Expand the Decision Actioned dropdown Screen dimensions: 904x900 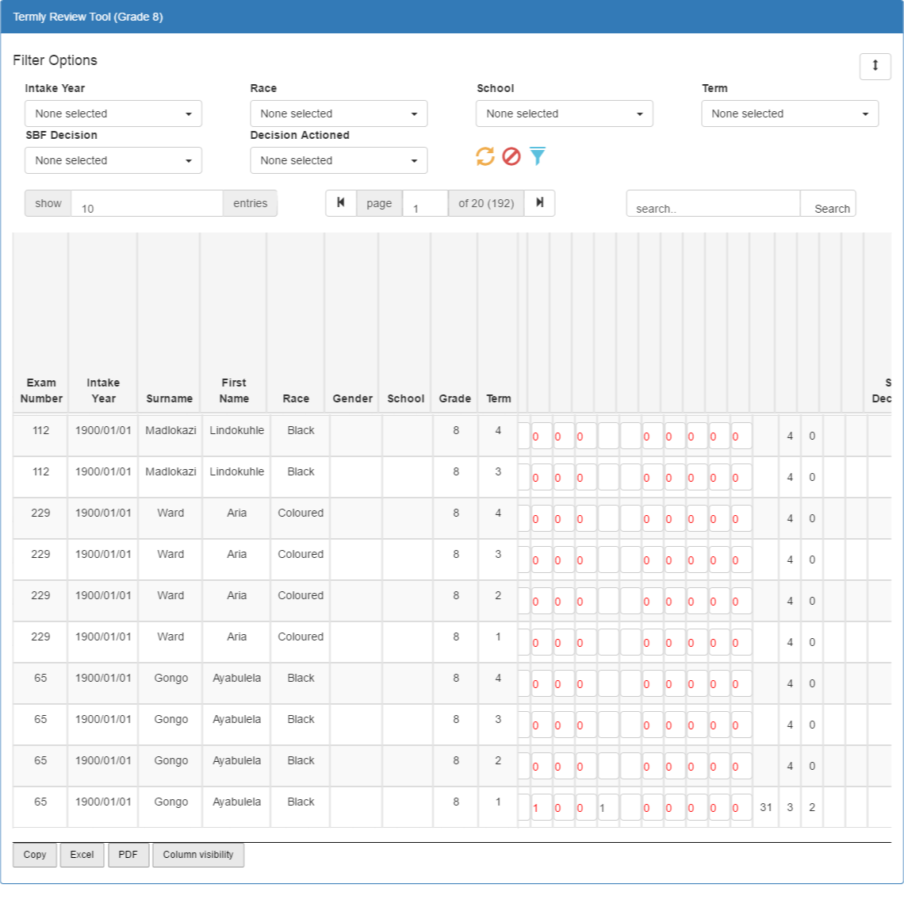click(x=339, y=160)
